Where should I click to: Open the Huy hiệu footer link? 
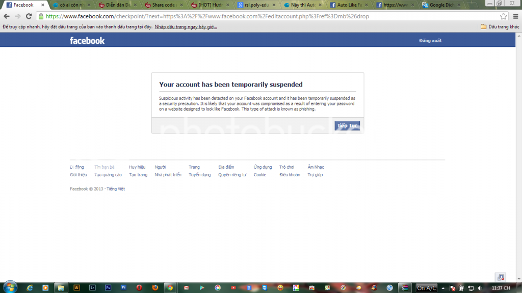pyautogui.click(x=137, y=167)
